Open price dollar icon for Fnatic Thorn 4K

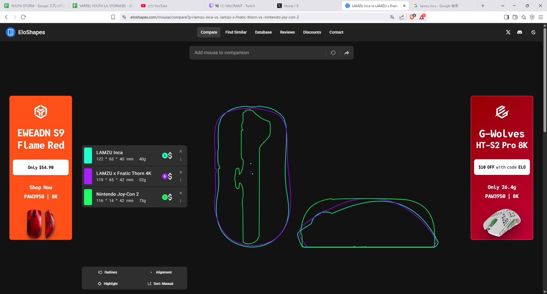(170, 176)
